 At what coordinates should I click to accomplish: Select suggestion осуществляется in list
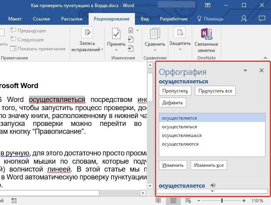coord(212,118)
